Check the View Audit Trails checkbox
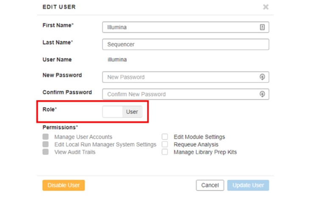This screenshot has width=312, height=201. (45, 152)
